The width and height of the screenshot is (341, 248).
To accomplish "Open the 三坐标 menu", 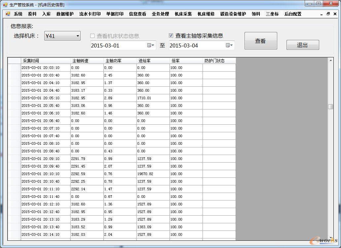I will point(272,14).
